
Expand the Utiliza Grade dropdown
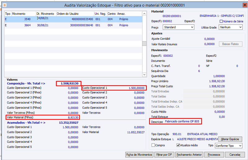tap(231, 27)
